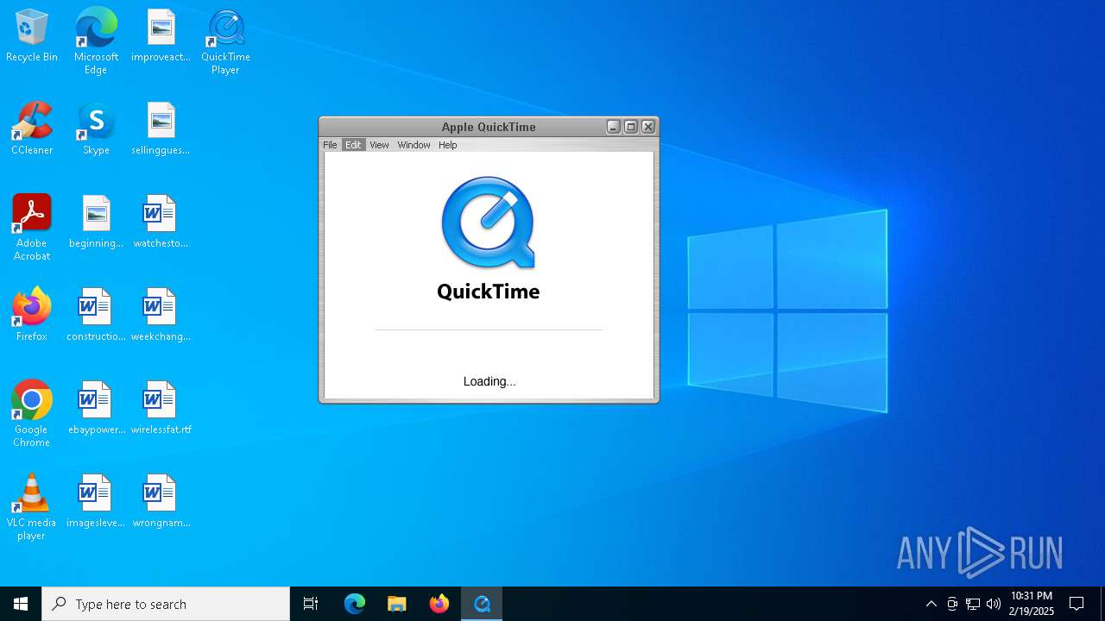Minimize the Apple QuickTime window
This screenshot has height=621, width=1105.
coord(614,127)
